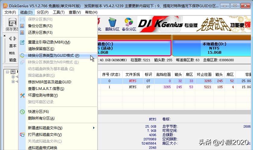
Task: Select the 本地磁盘(D:) partition block
Action: [212, 48]
